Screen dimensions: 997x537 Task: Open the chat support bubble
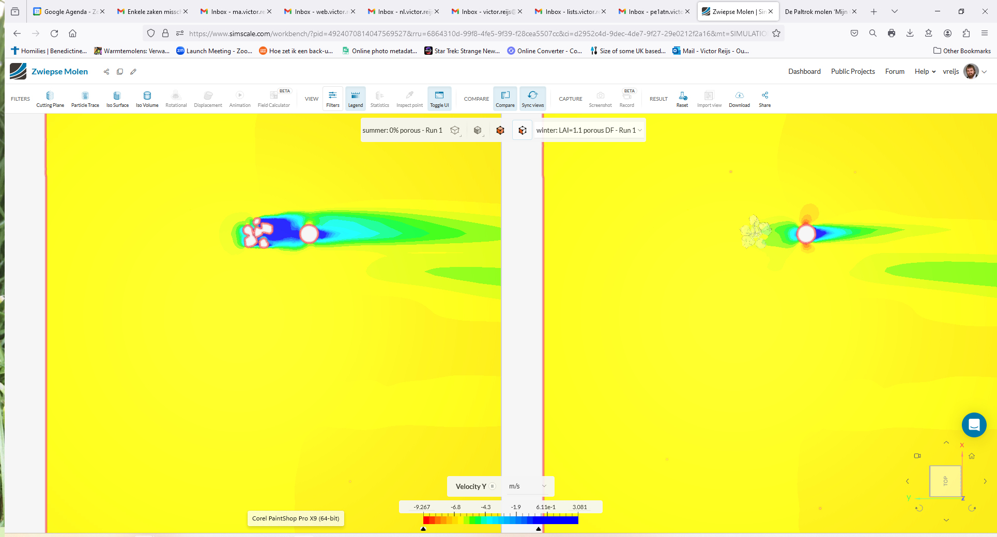point(974,425)
